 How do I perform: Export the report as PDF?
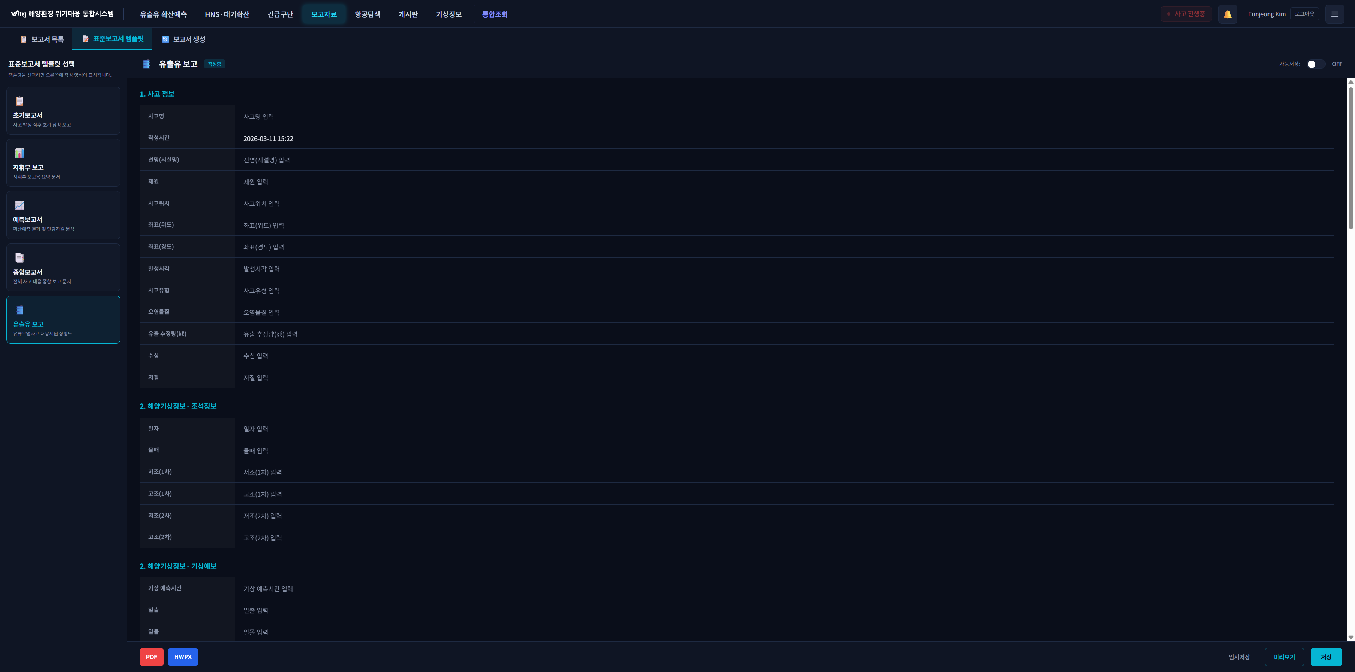click(x=151, y=657)
